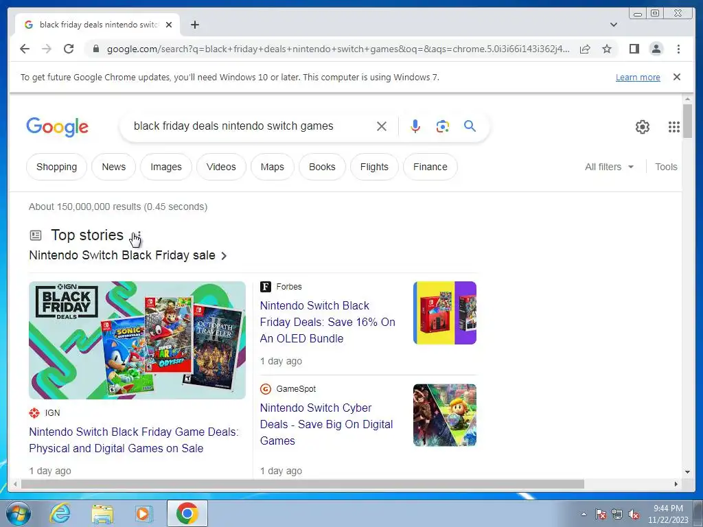Open a new tab with plus button

click(194, 25)
